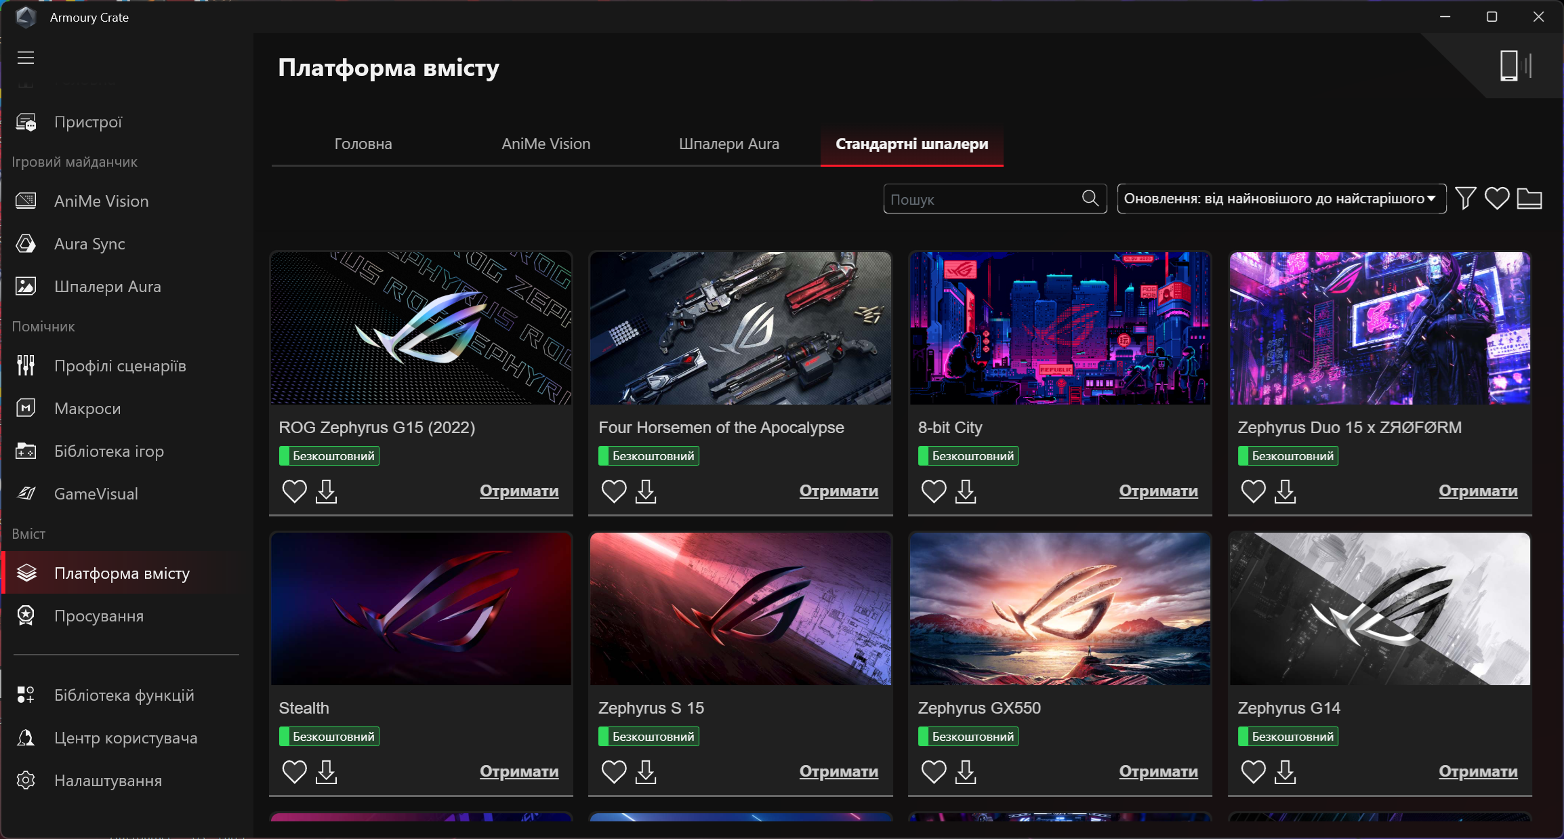Collapse the sidebar hamburger menu
The height and width of the screenshot is (839, 1564).
pos(26,58)
